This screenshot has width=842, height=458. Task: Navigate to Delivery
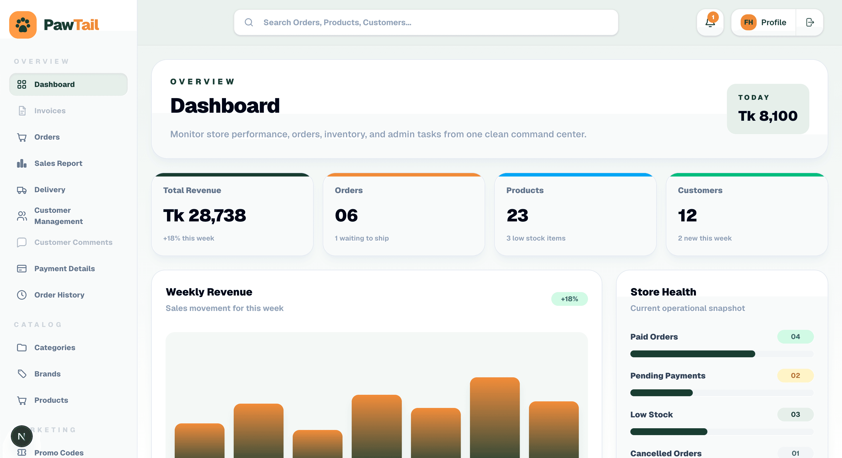click(68, 190)
